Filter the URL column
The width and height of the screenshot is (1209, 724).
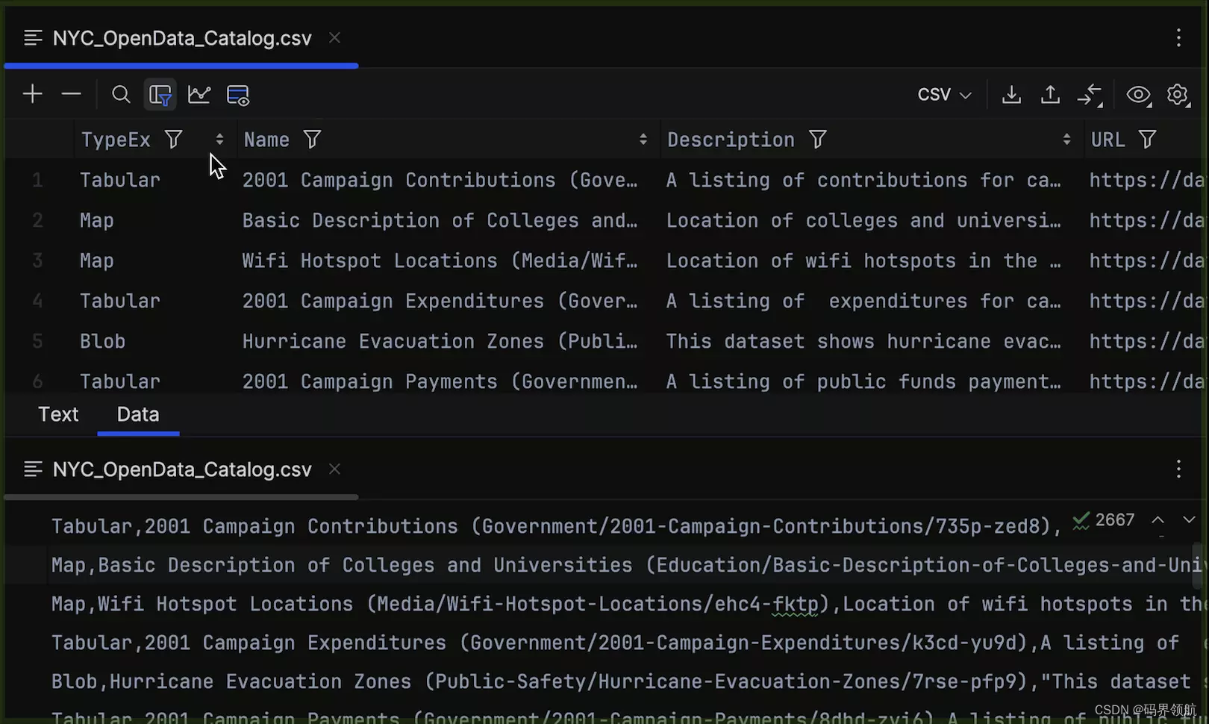pos(1148,140)
